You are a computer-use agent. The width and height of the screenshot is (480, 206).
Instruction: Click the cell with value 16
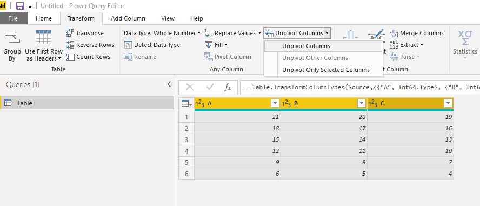coord(410,128)
